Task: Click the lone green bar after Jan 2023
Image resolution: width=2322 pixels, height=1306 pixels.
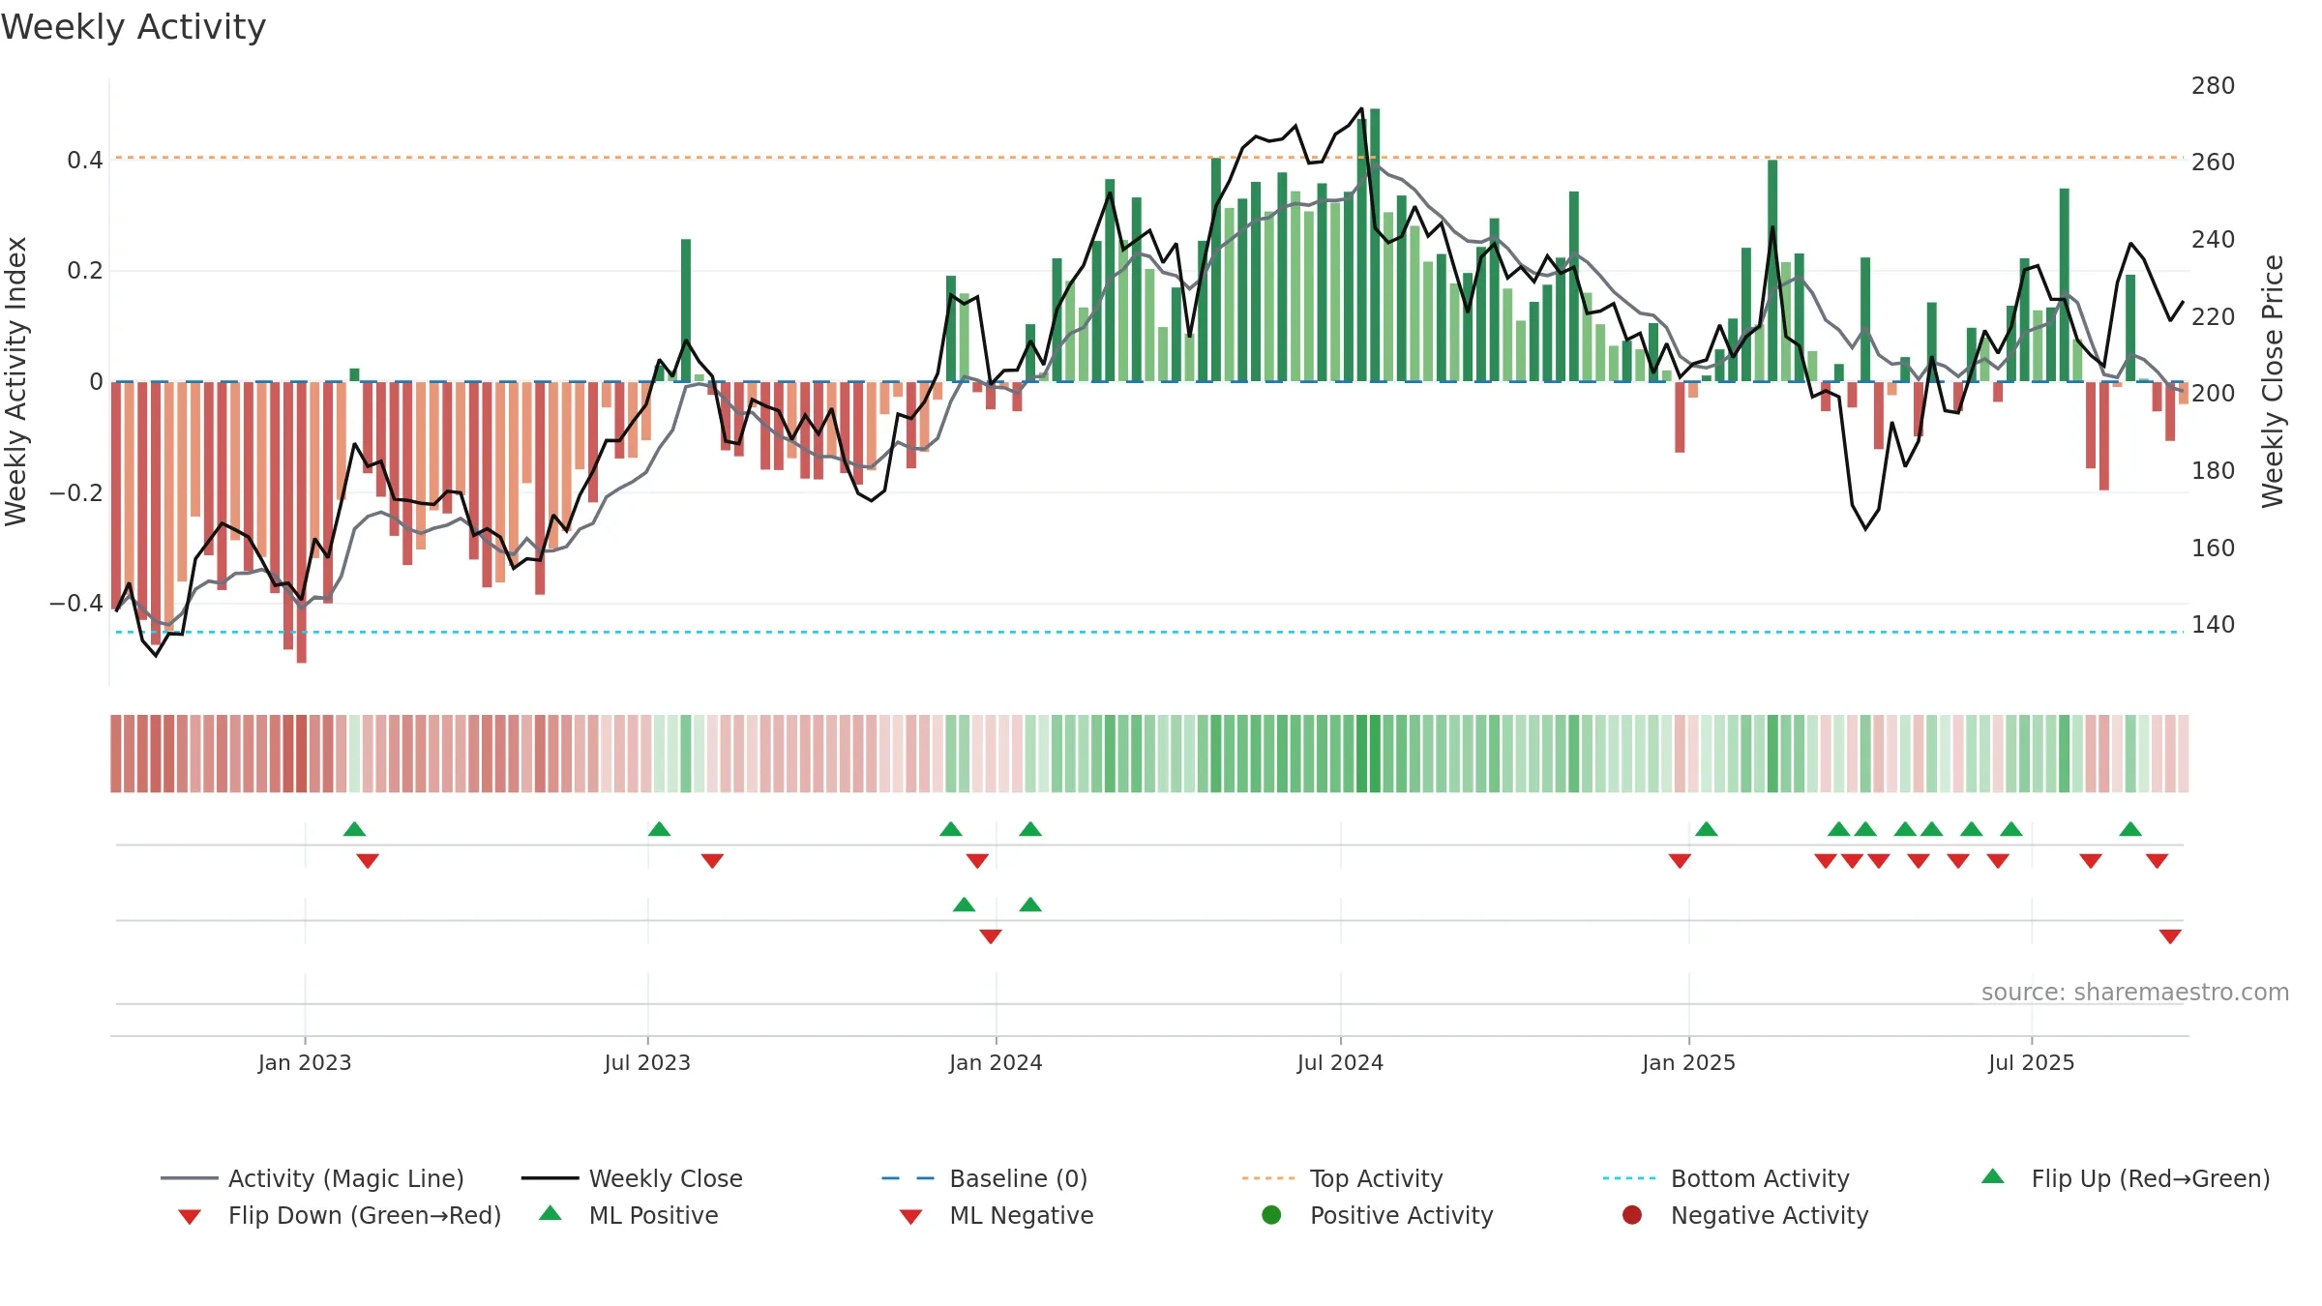Action: [354, 374]
